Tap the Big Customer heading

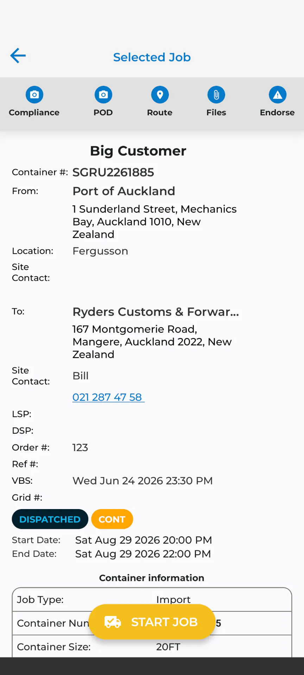click(138, 151)
